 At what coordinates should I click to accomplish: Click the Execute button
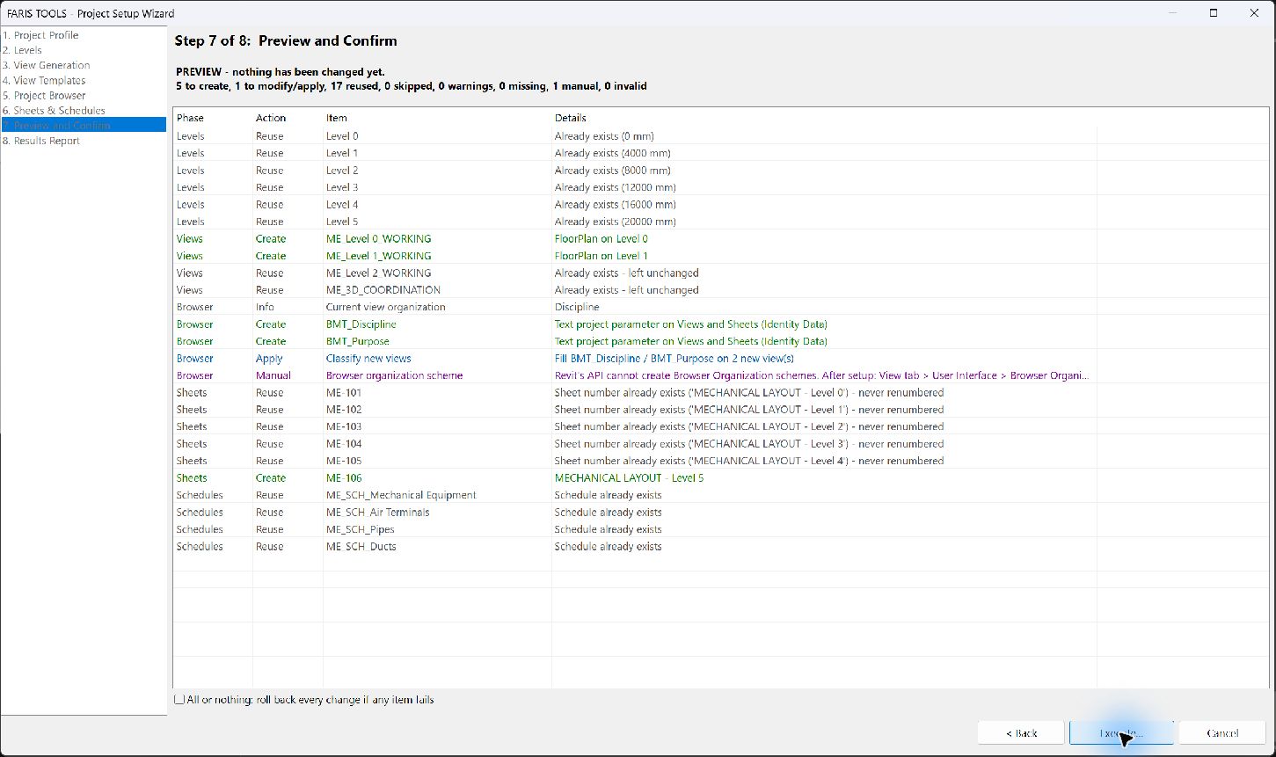1121,732
